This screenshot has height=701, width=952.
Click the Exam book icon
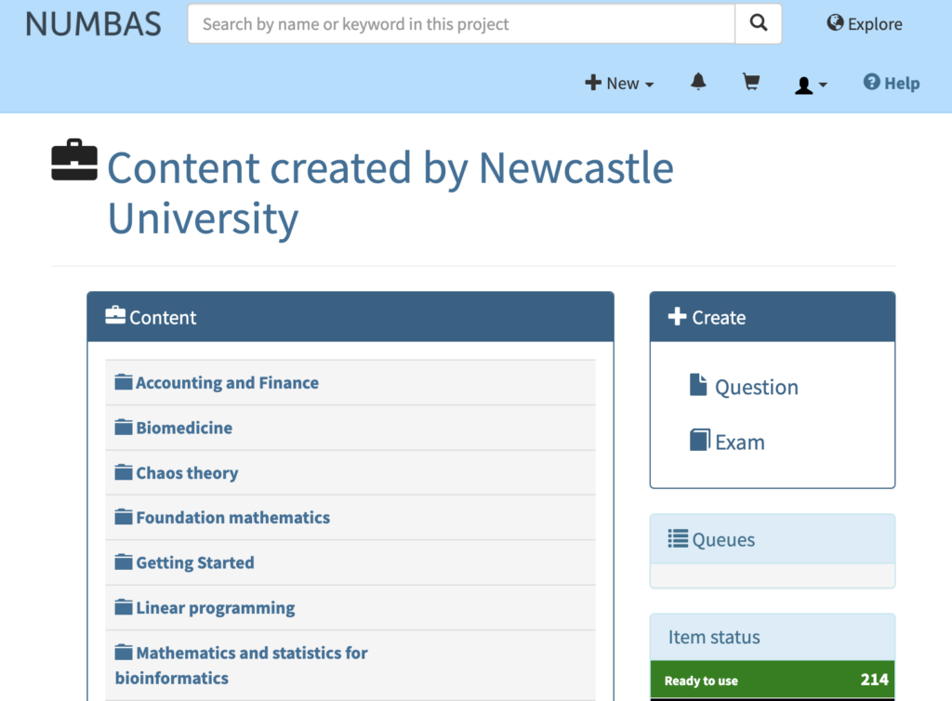click(699, 440)
